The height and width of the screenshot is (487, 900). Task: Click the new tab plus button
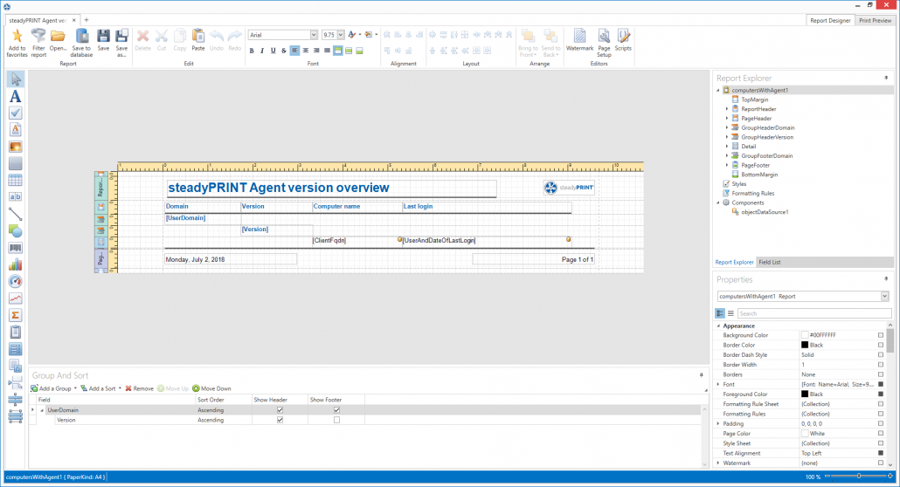coord(87,20)
